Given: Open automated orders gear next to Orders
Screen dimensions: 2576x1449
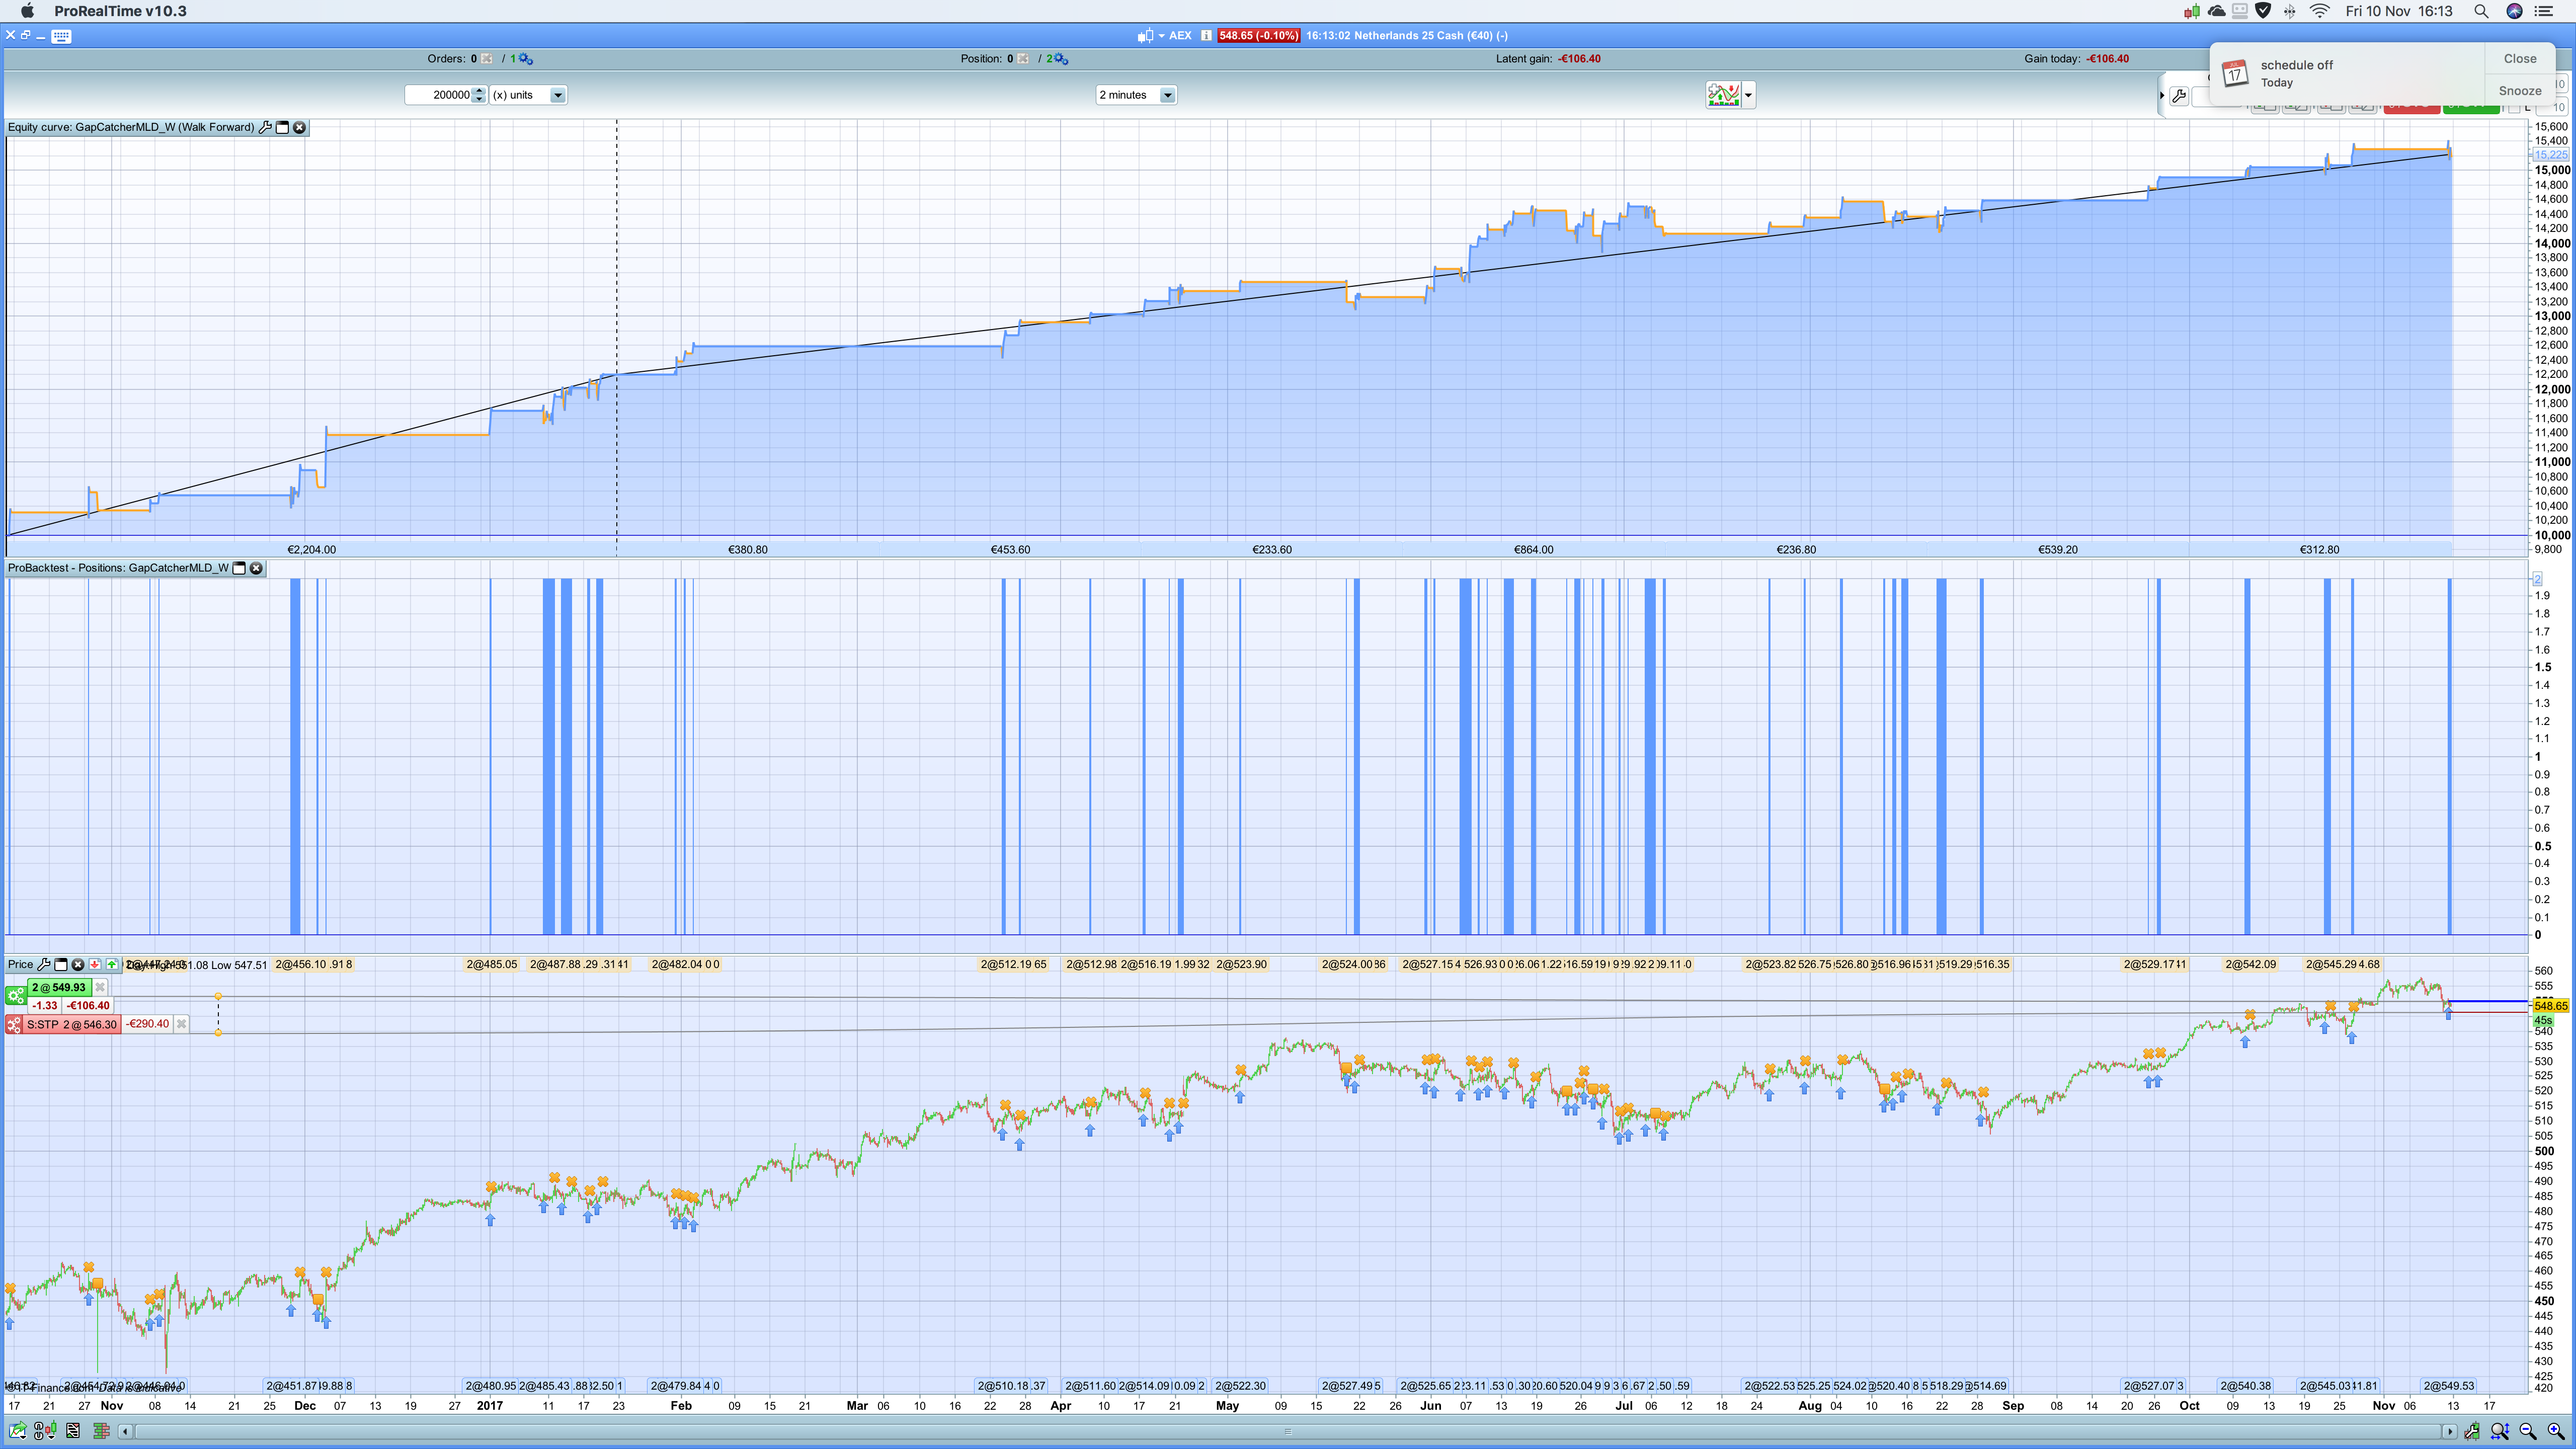Looking at the screenshot, I should pyautogui.click(x=526, y=59).
